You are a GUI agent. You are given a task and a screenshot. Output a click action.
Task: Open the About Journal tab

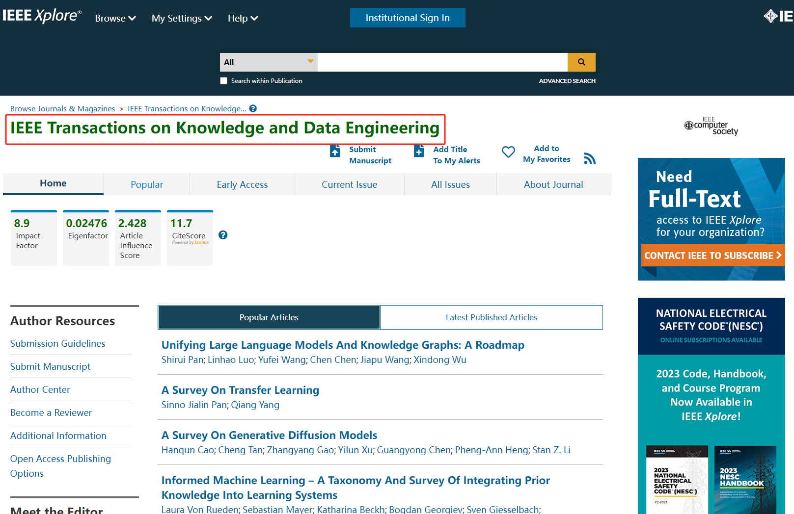pos(553,184)
